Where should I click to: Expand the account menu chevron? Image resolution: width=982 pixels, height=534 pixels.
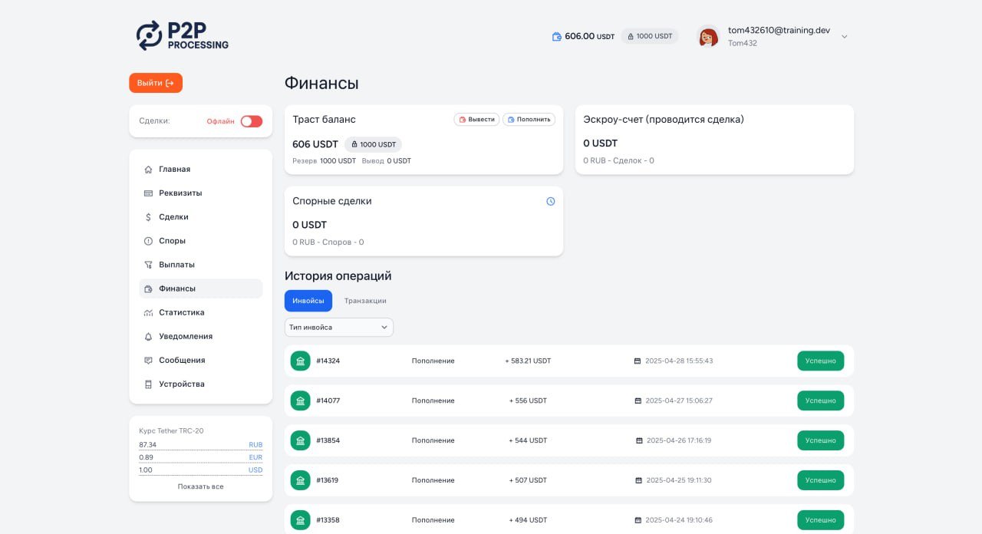pyautogui.click(x=845, y=36)
